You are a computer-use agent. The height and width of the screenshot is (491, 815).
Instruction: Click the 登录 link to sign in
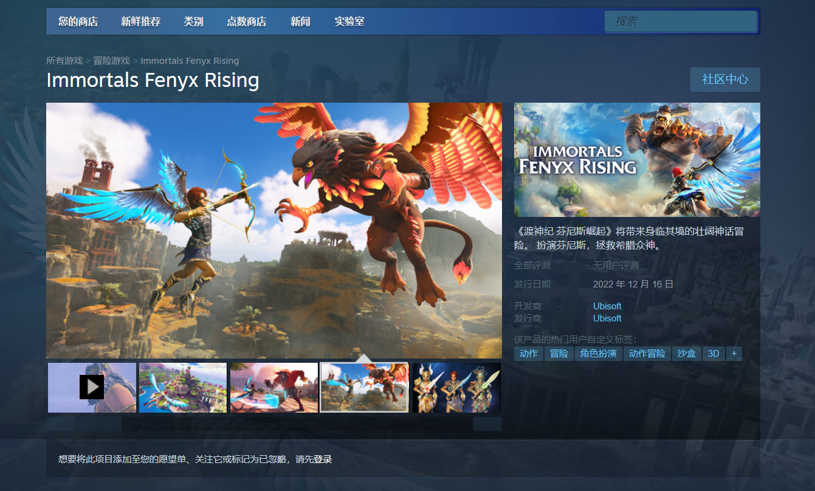coord(324,459)
